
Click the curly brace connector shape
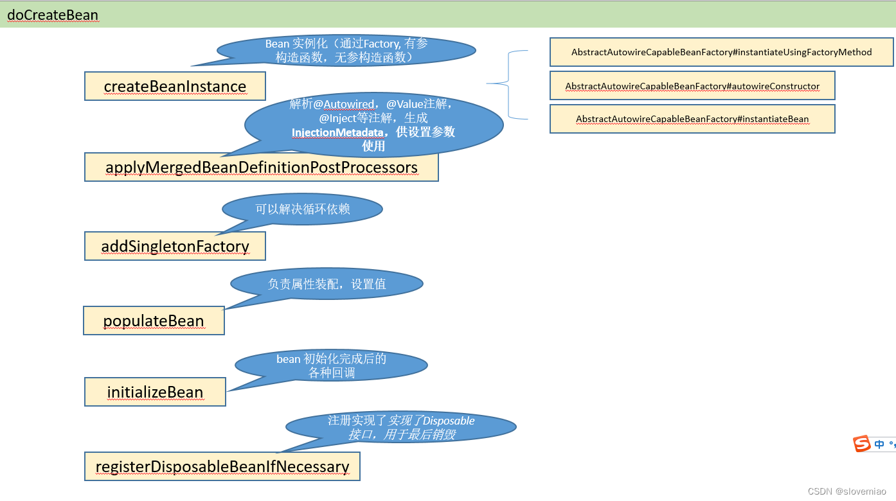[x=507, y=84]
